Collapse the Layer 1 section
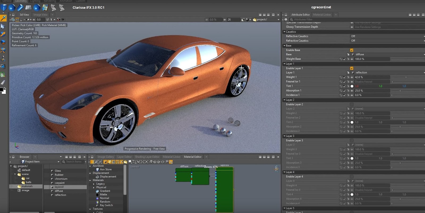This screenshot has height=213, width=425. coord(284,64)
